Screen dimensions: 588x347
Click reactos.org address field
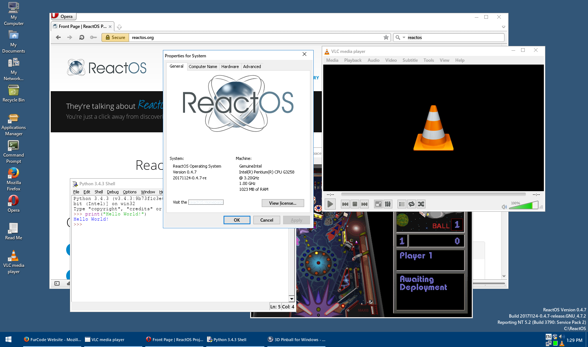point(255,37)
